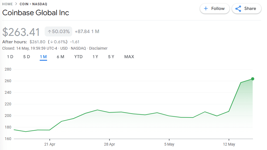Click the 280 y-axis value
Viewport: 267px width, 150px height.
pos(8,69)
